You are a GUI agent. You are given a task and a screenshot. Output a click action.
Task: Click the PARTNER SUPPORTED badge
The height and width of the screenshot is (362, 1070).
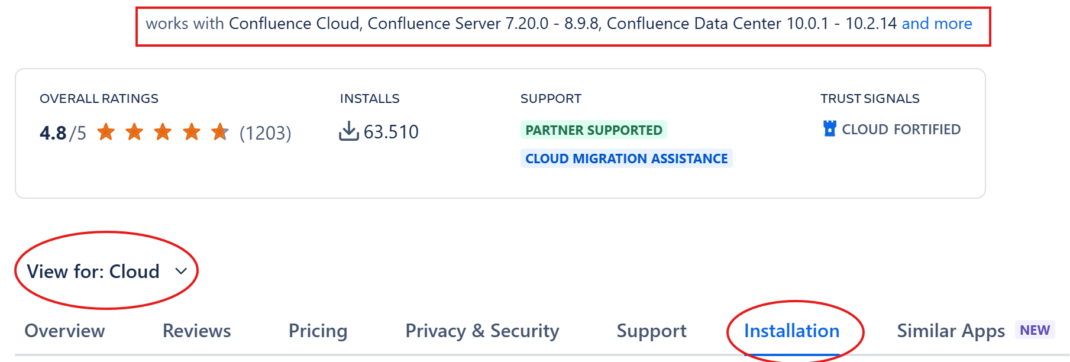click(x=594, y=130)
